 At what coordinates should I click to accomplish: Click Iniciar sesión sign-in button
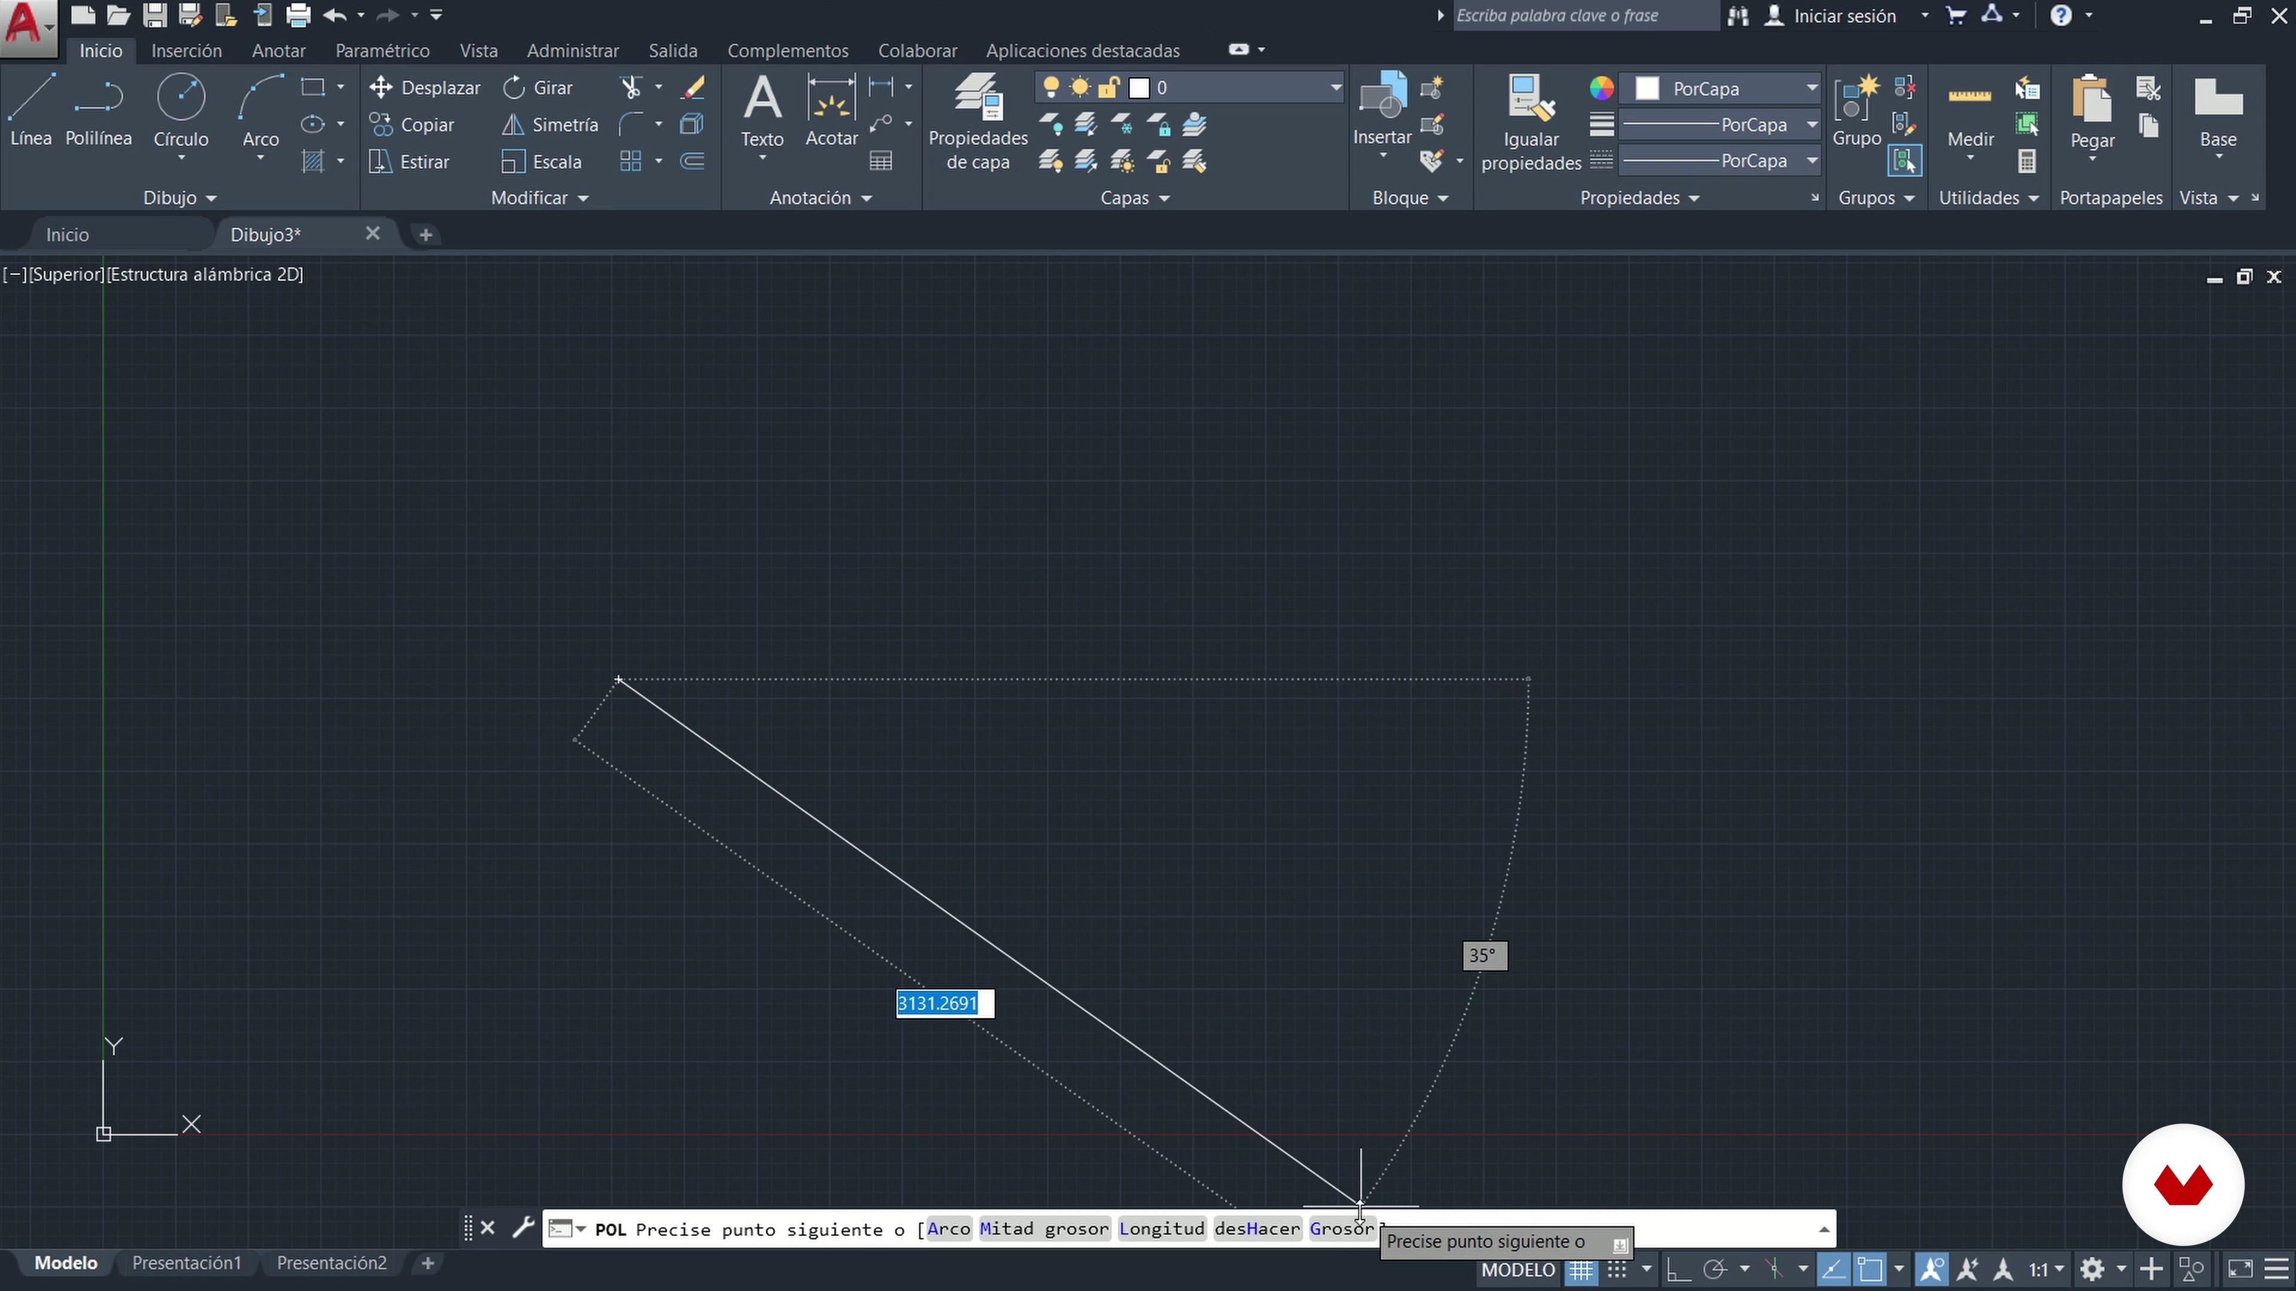click(1844, 16)
